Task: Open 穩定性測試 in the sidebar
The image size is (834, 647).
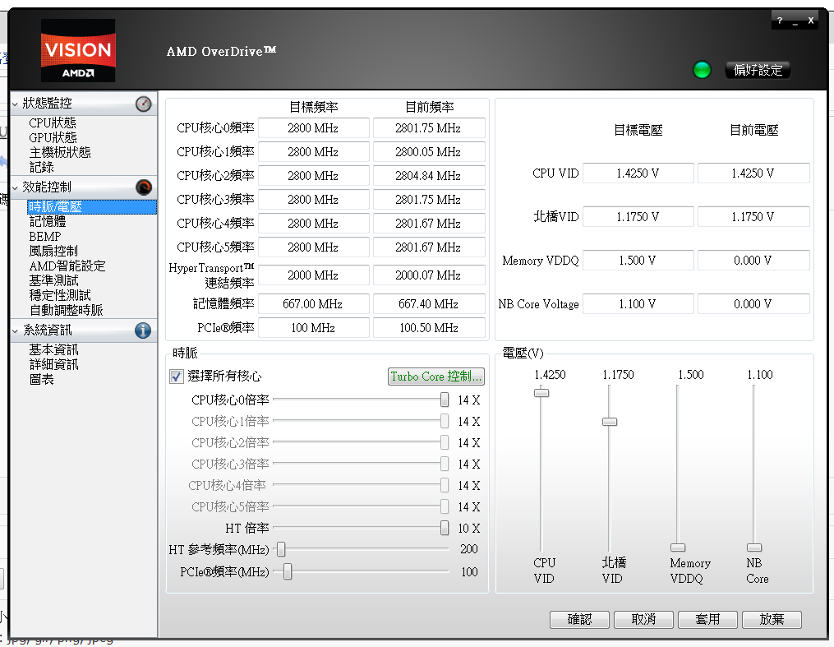Action: [59, 295]
